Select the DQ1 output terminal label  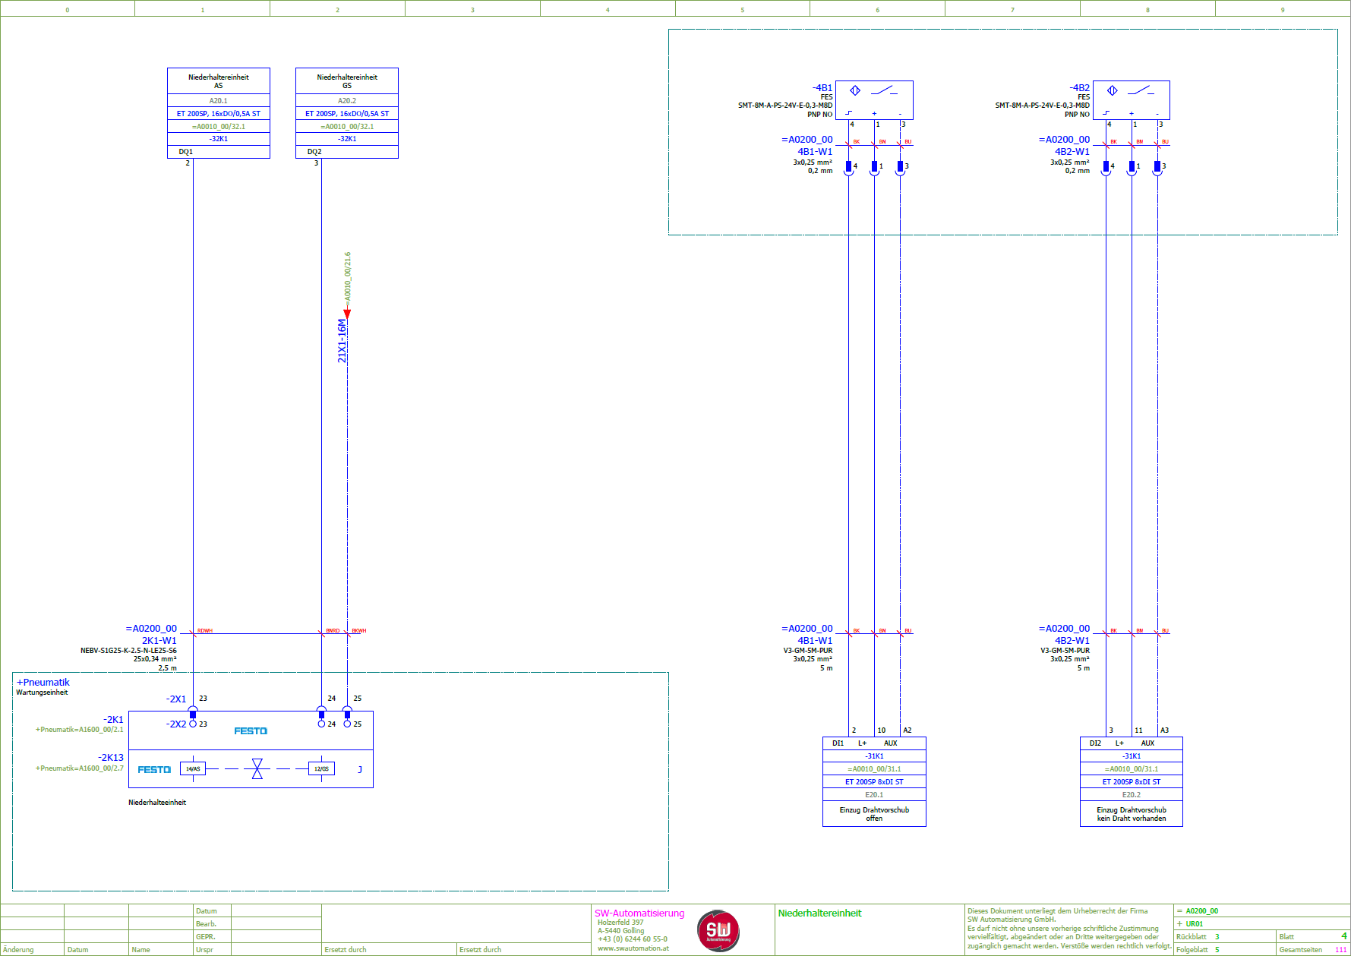coord(186,152)
